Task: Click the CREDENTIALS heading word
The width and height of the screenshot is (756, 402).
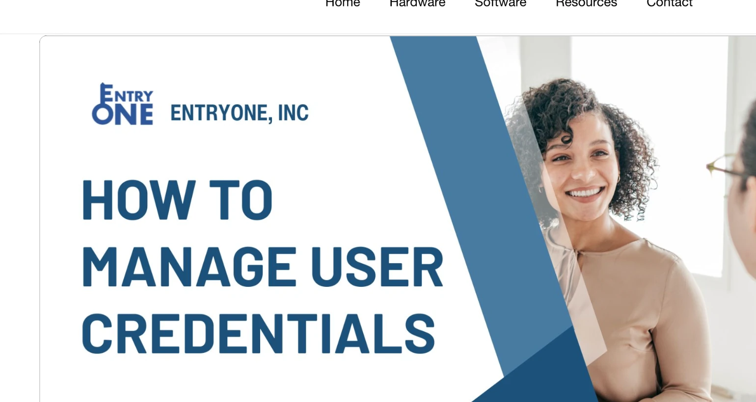Action: [258, 334]
